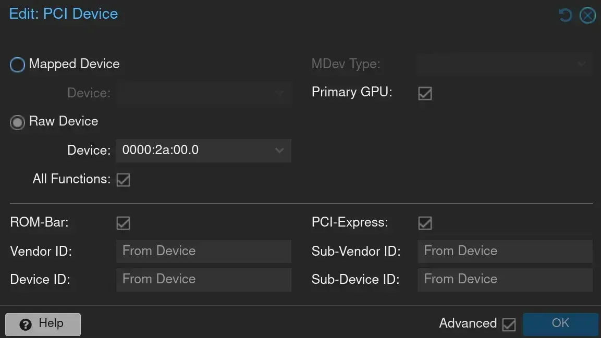Toggle the Primary GPU checkbox

[425, 93]
